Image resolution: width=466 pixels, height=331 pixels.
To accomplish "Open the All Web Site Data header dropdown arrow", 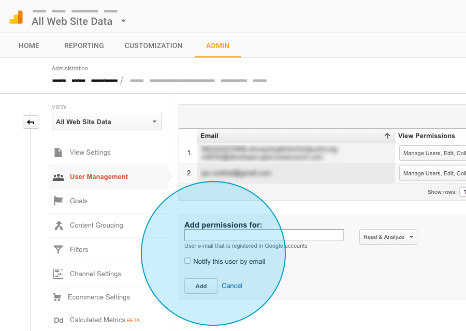I will tap(123, 21).
